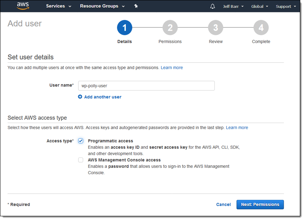
Task: Open the Support menu
Action: [286, 6]
